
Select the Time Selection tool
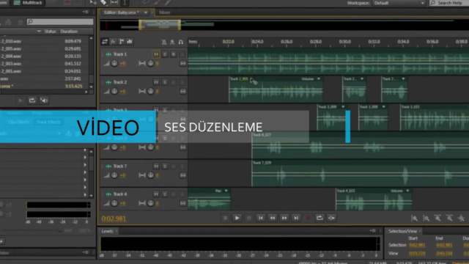(125, 3)
